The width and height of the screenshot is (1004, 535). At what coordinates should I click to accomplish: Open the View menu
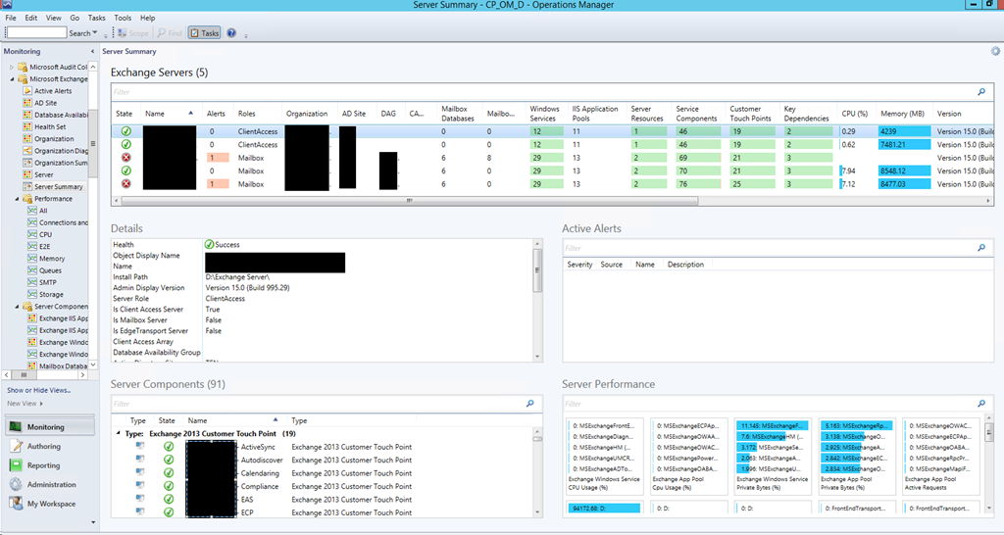click(53, 18)
